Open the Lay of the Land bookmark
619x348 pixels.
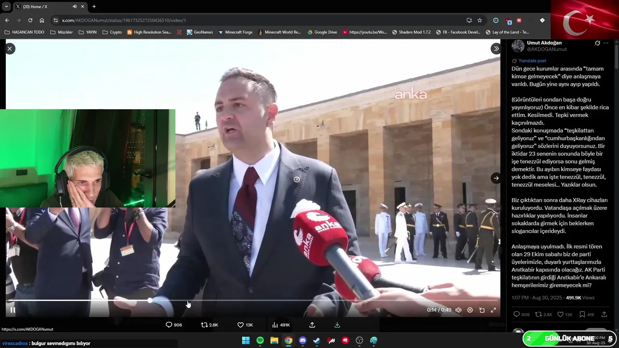click(x=507, y=32)
